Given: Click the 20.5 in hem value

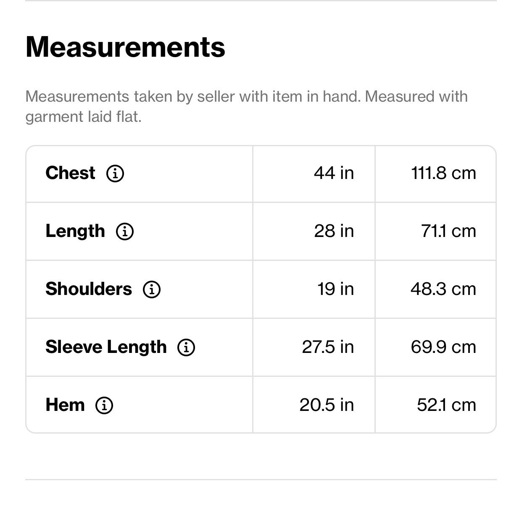Looking at the screenshot, I should pos(327,405).
